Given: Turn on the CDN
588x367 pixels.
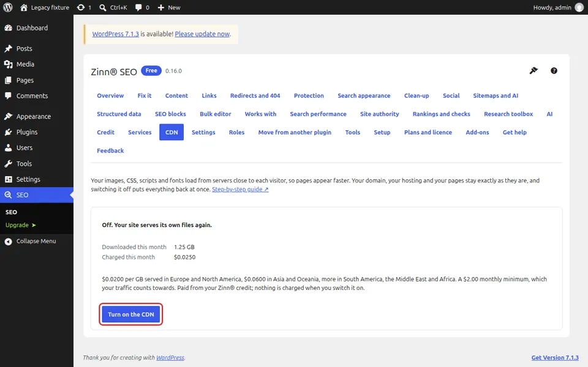Looking at the screenshot, I should (131, 314).
